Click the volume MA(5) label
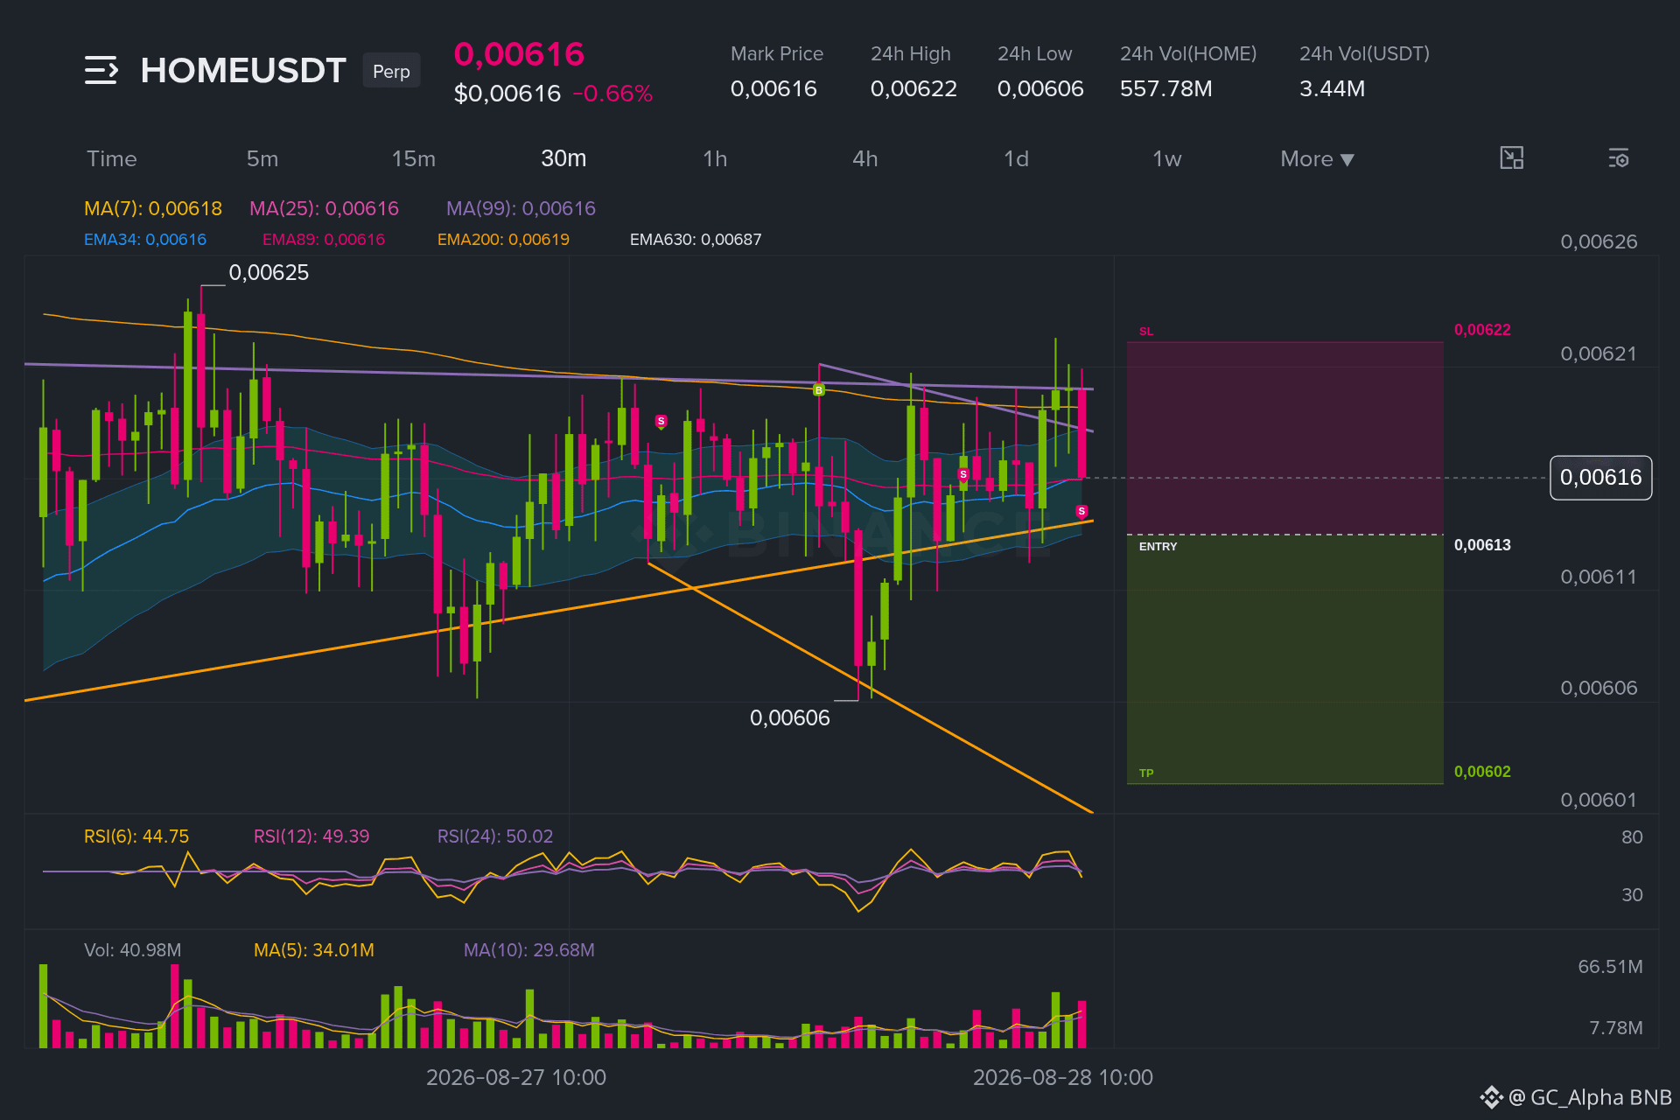The height and width of the screenshot is (1120, 1680). (314, 950)
